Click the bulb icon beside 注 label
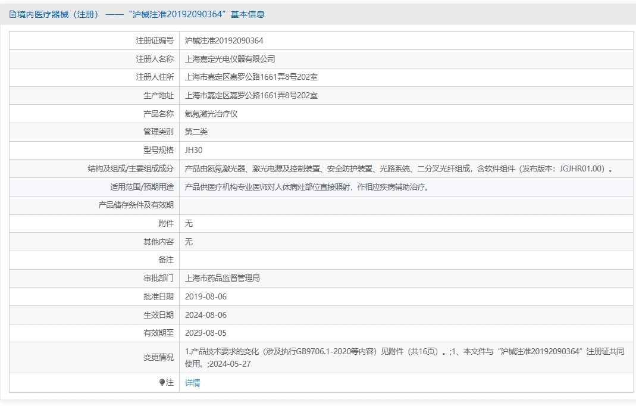 pyautogui.click(x=162, y=382)
